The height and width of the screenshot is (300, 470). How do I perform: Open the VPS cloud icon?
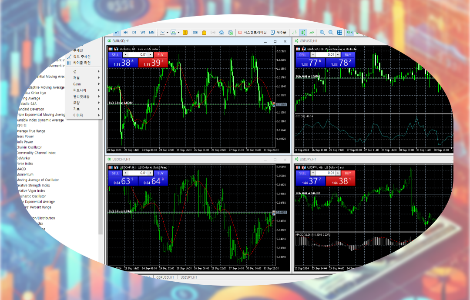(x=222, y=32)
